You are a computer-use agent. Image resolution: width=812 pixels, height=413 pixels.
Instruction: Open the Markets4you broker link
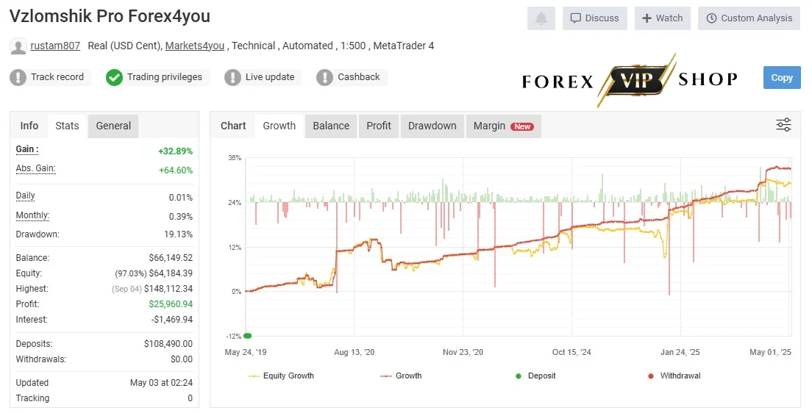(195, 46)
